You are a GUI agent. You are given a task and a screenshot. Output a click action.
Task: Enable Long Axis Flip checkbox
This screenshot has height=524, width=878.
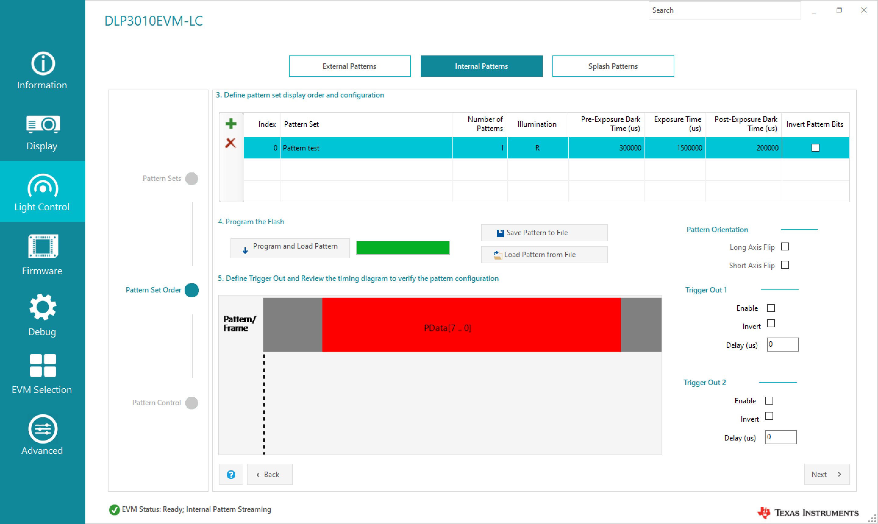785,246
